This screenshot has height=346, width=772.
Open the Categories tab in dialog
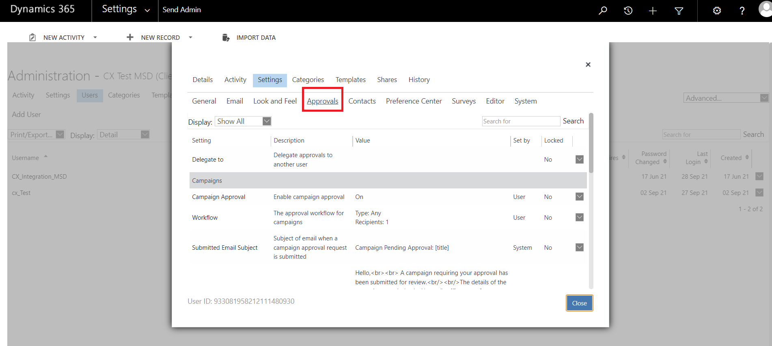click(x=308, y=80)
